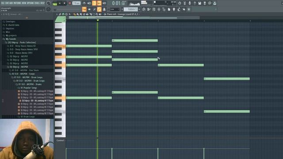Toggle the piano roll magnet snap button
Screen dimensions: 283x159
63,14
